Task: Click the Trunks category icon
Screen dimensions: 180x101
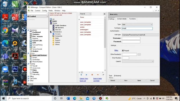Action: click(51, 23)
